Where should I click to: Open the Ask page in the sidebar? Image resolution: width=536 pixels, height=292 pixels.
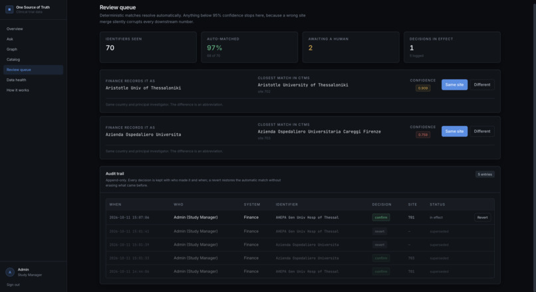[x=33, y=39]
